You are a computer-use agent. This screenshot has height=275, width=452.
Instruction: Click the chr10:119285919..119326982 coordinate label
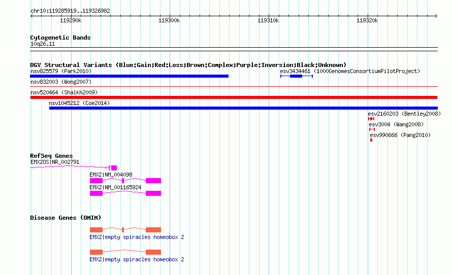click(70, 11)
